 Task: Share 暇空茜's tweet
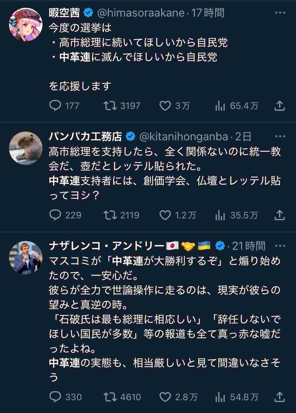pyautogui.click(x=279, y=106)
